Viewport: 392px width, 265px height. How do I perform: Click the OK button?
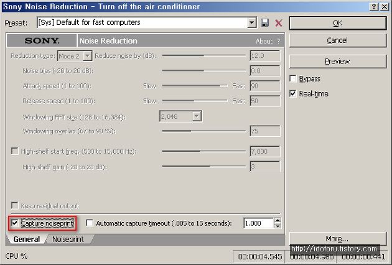(x=338, y=23)
